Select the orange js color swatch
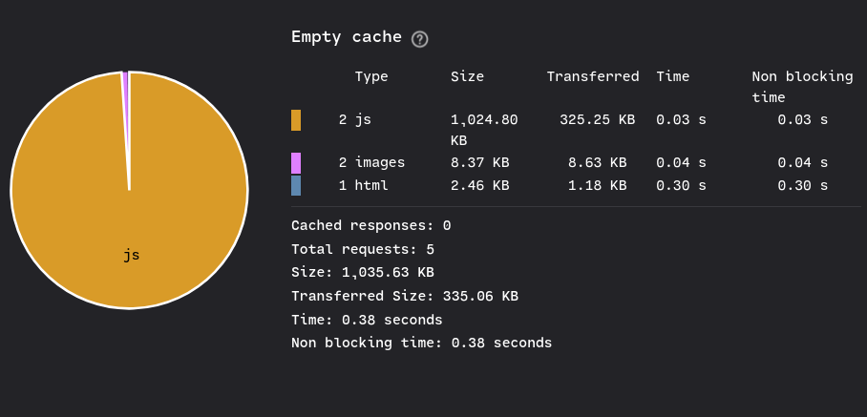 coord(296,120)
